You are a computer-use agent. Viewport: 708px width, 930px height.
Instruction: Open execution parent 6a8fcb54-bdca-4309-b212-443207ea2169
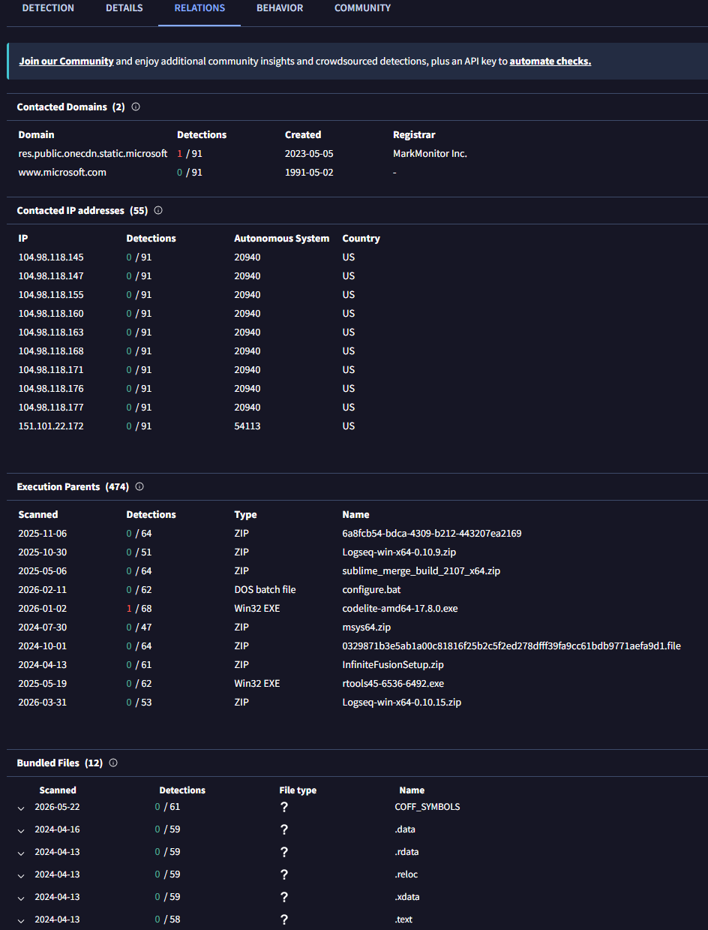pos(432,533)
